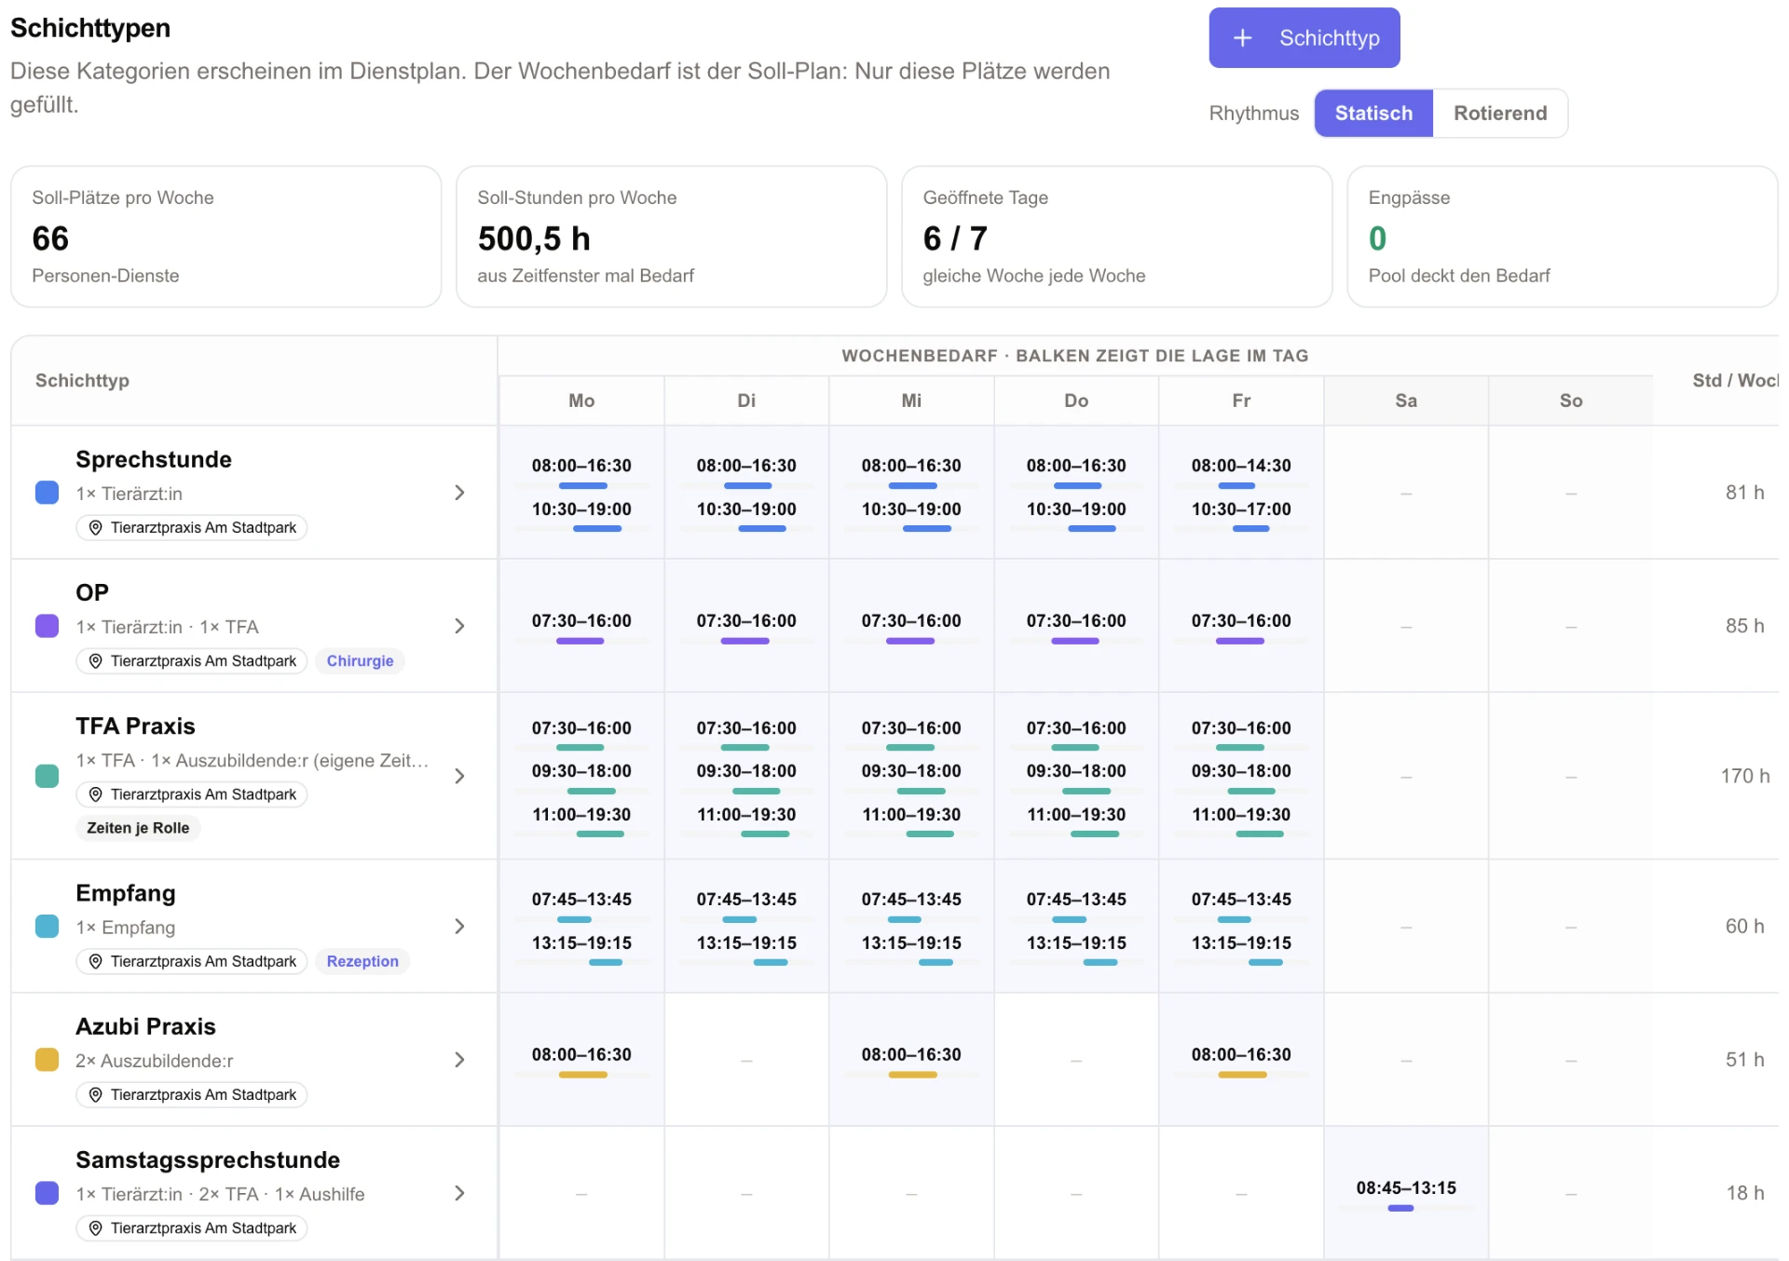1789x1261 pixels.
Task: Click the Geöffnete Tage 6 / 7 card
Action: 1116,237
